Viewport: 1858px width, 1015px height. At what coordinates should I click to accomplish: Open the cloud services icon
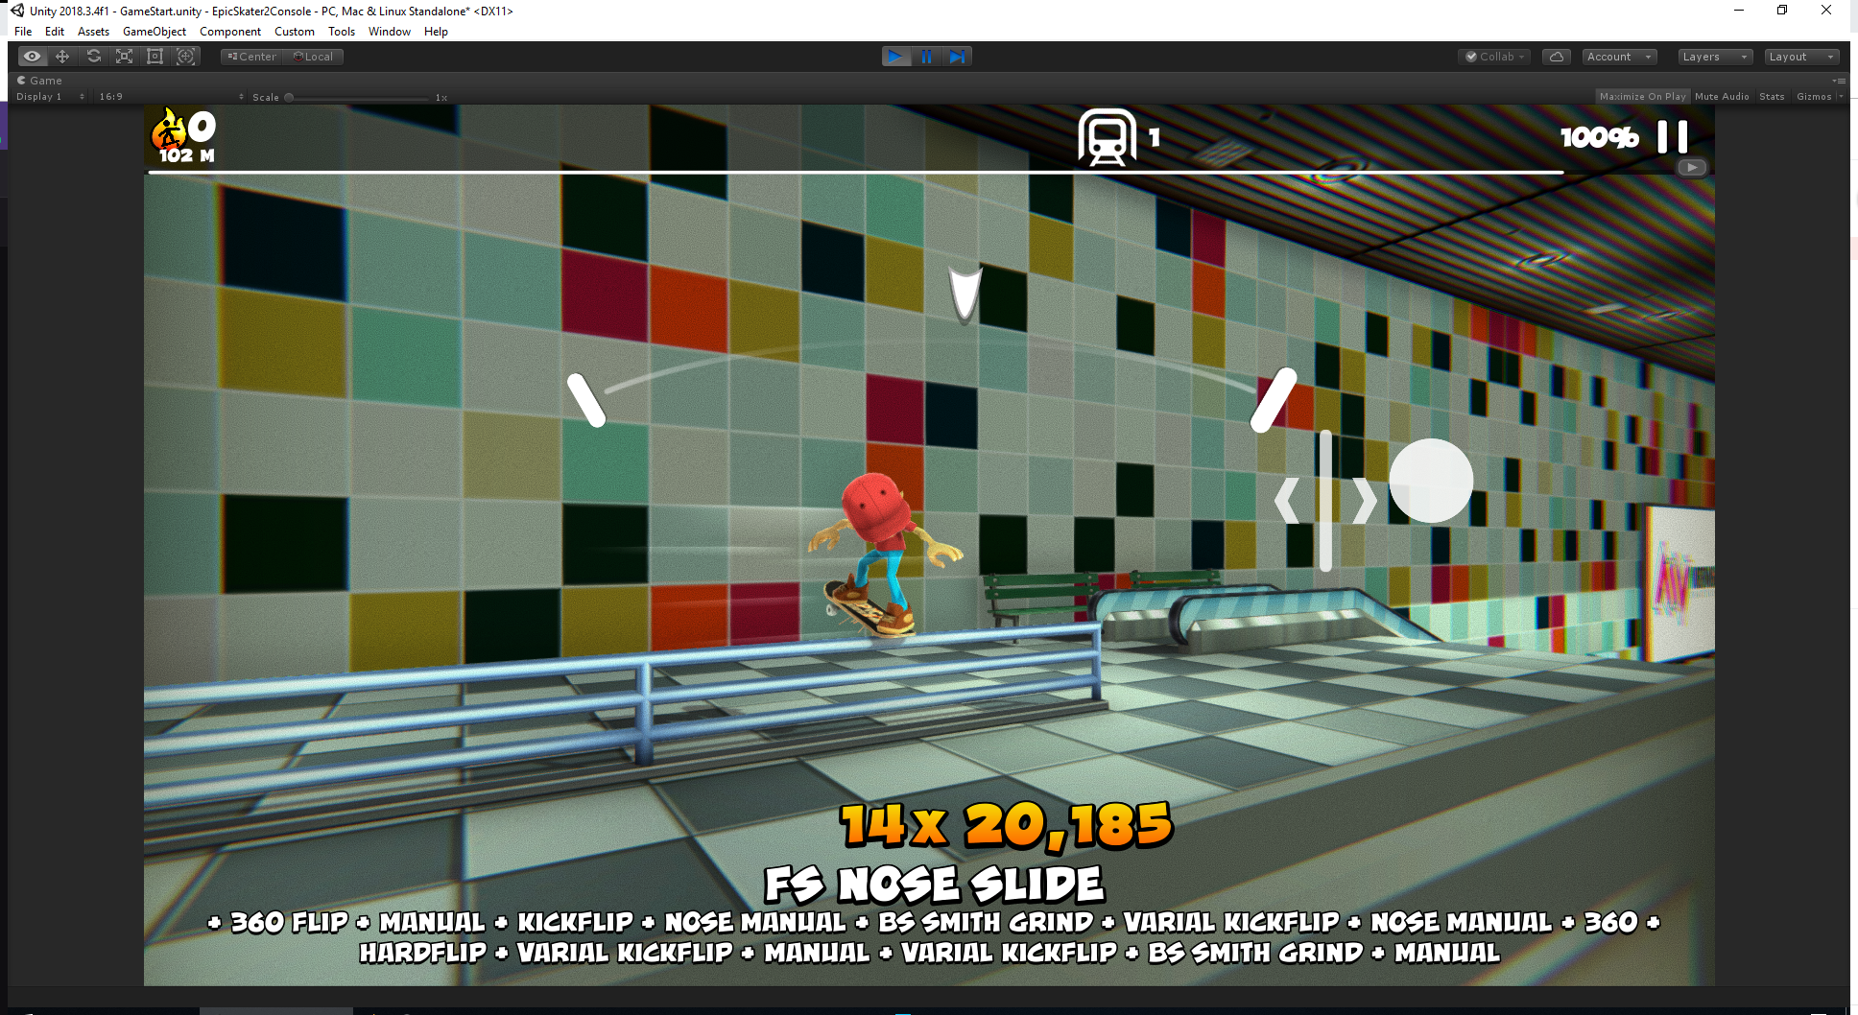1556,57
